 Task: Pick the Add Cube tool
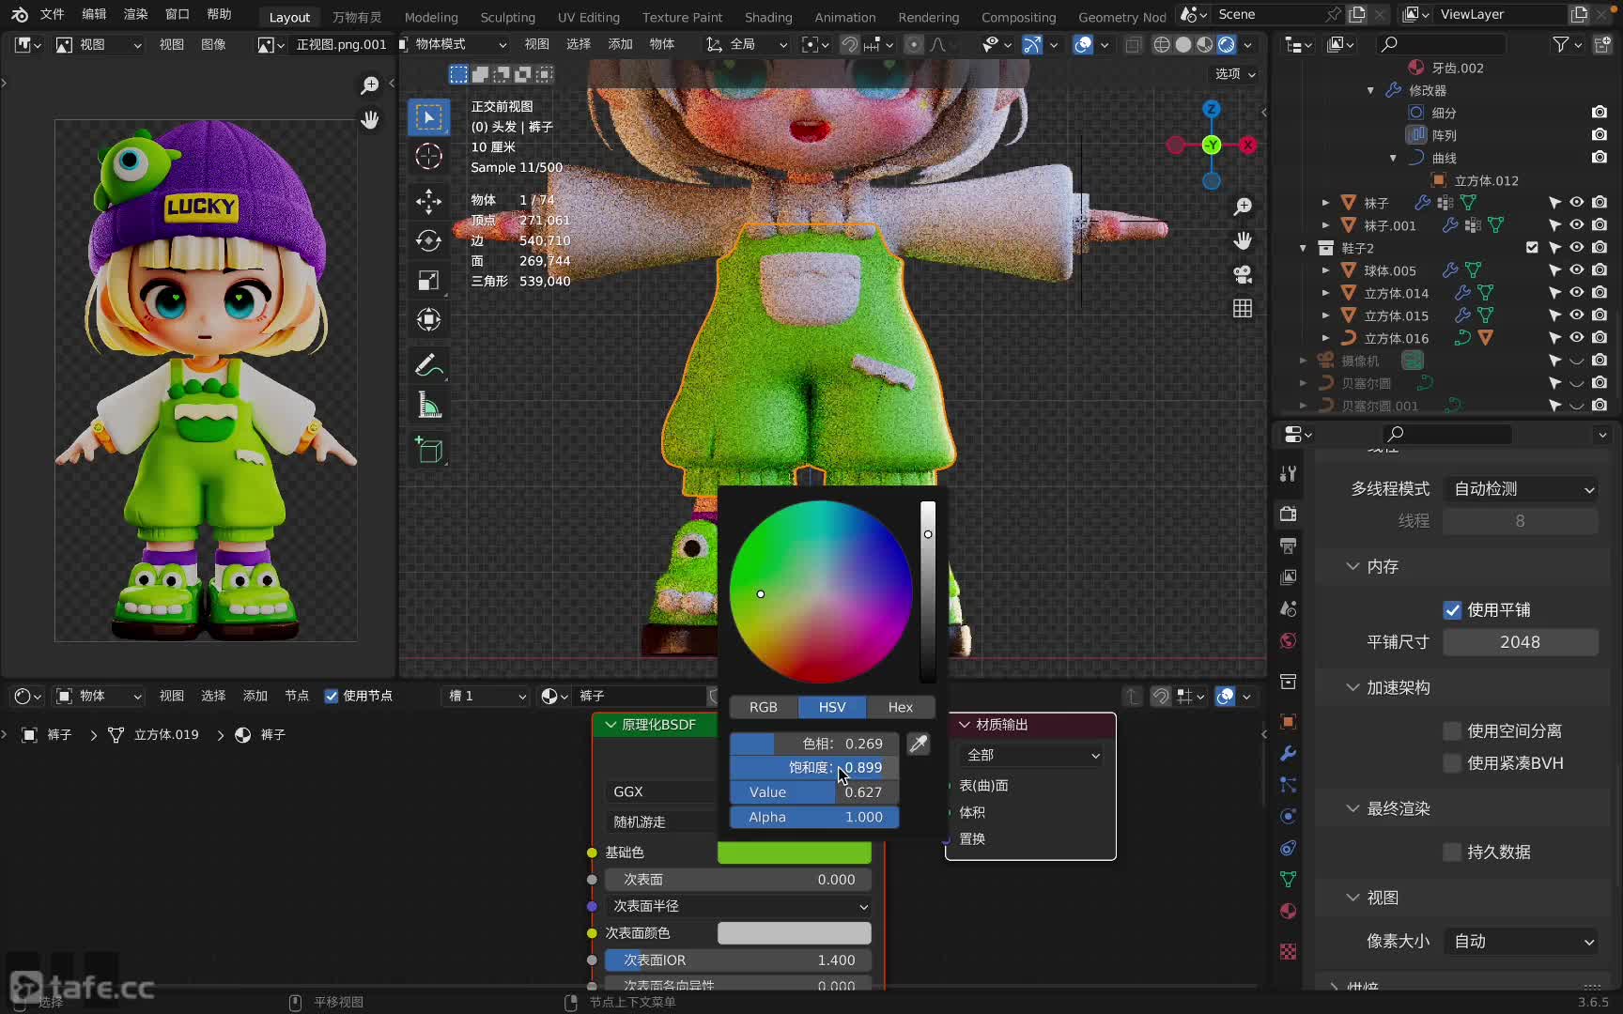[x=429, y=450]
